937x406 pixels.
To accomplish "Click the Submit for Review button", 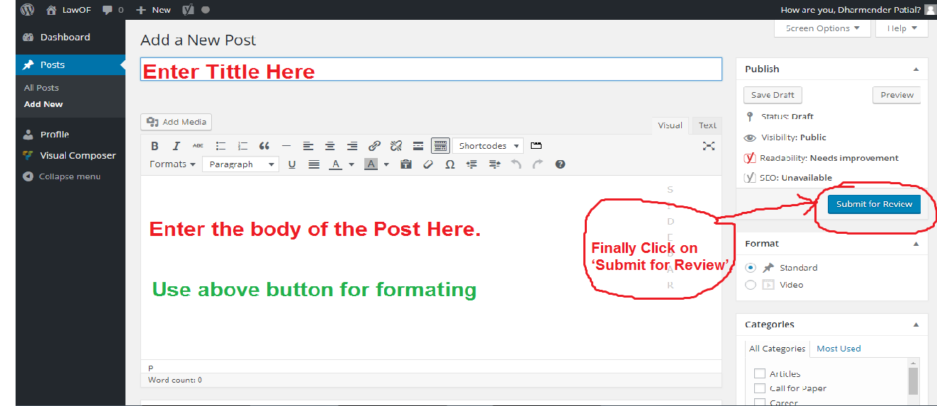I will click(x=874, y=204).
